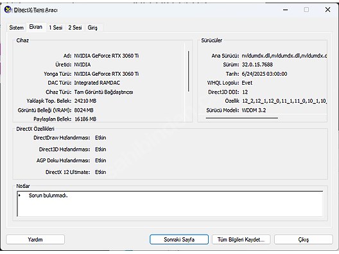Click the DirectDraw Hızlandırması 'Etkin' value
Viewport: 339px width, 254px height.
tap(101, 138)
